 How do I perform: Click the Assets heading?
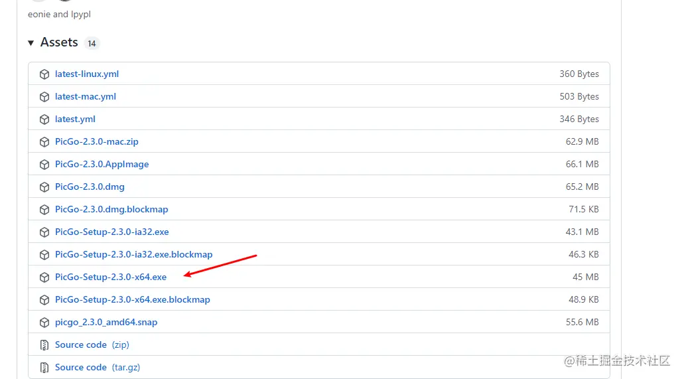59,42
